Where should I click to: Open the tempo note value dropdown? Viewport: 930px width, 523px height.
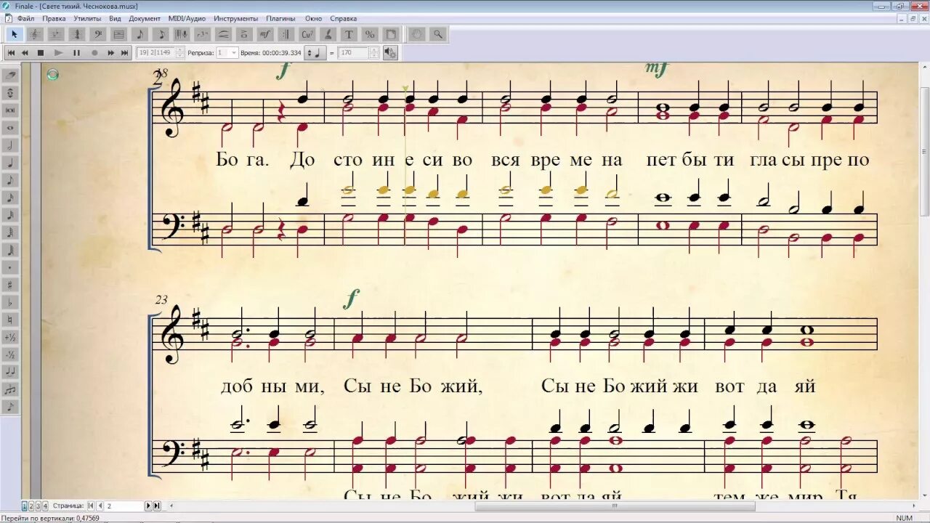[x=315, y=53]
